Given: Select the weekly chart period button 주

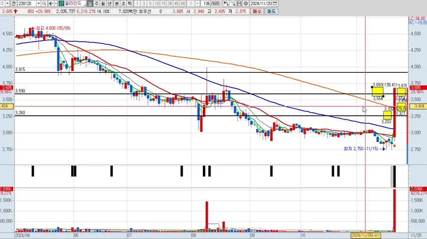Looking at the screenshot, I should (x=97, y=4).
